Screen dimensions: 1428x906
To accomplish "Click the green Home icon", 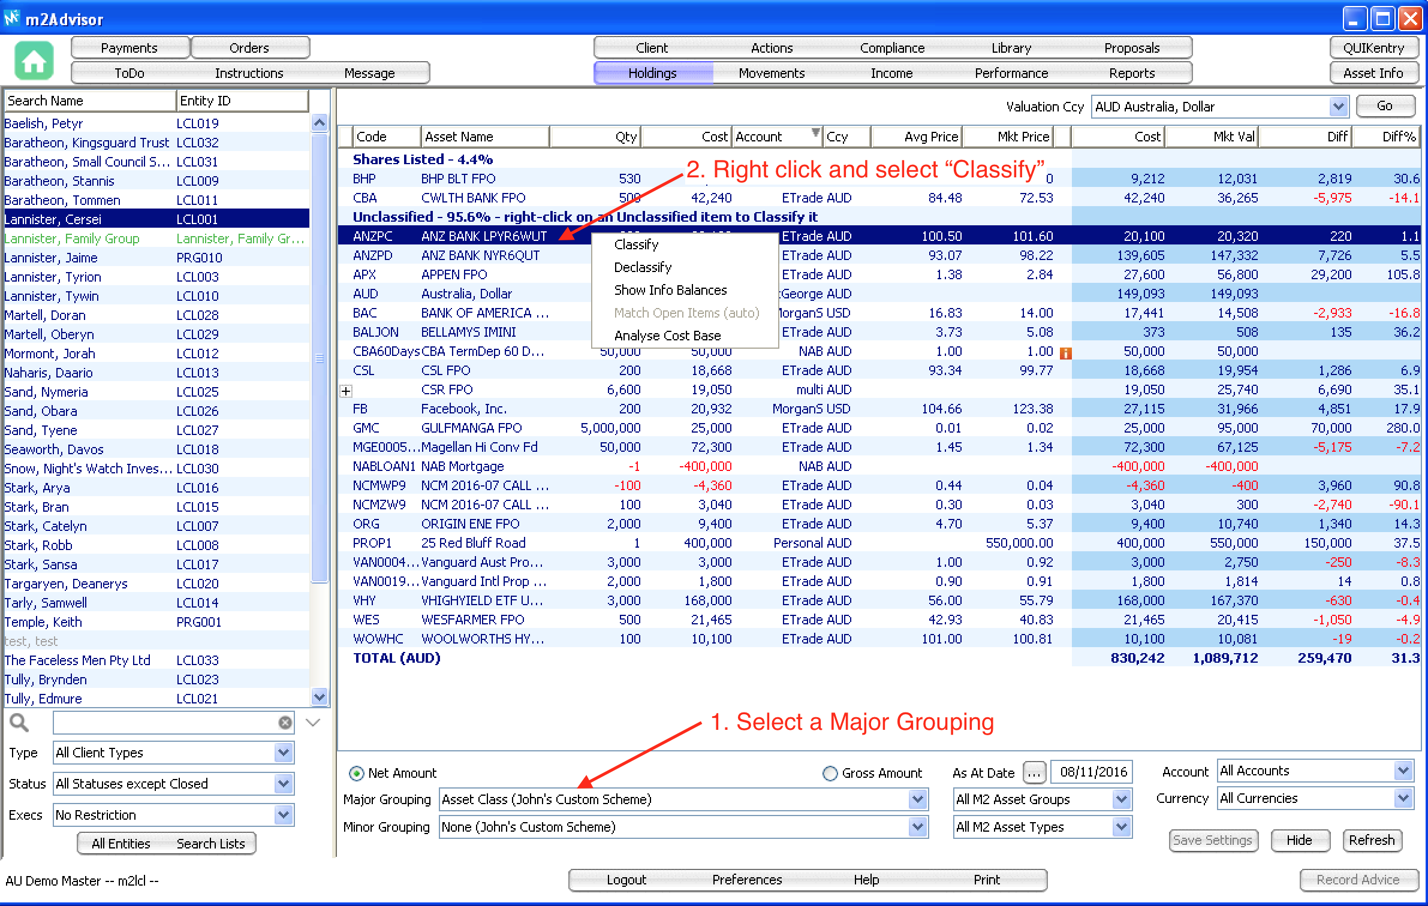I will [34, 61].
